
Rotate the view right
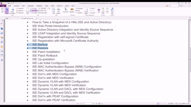click(43, 13)
